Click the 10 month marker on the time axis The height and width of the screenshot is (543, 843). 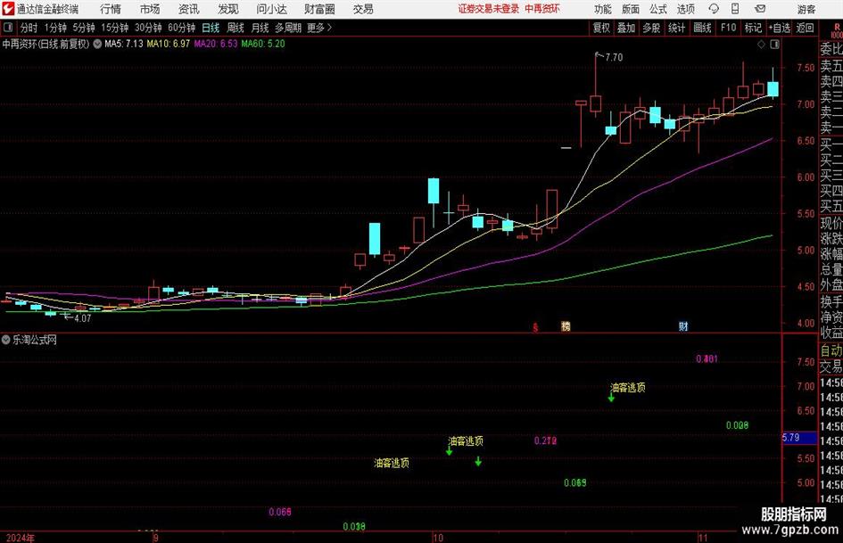pos(438,537)
